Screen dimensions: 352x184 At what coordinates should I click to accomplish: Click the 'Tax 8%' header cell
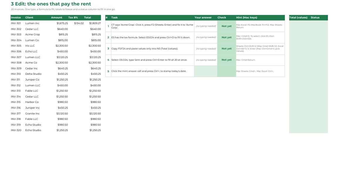pyautogui.click(x=76, y=18)
